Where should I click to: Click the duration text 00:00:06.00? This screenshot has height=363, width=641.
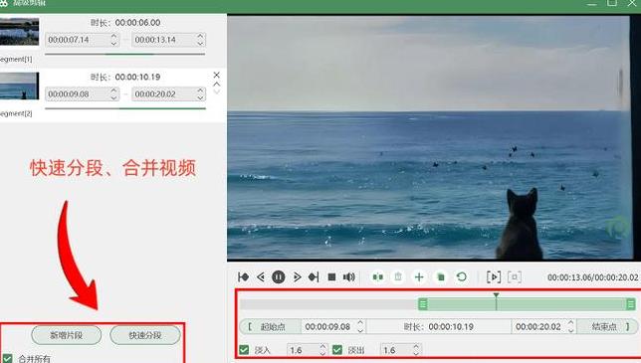pyautogui.click(x=137, y=23)
